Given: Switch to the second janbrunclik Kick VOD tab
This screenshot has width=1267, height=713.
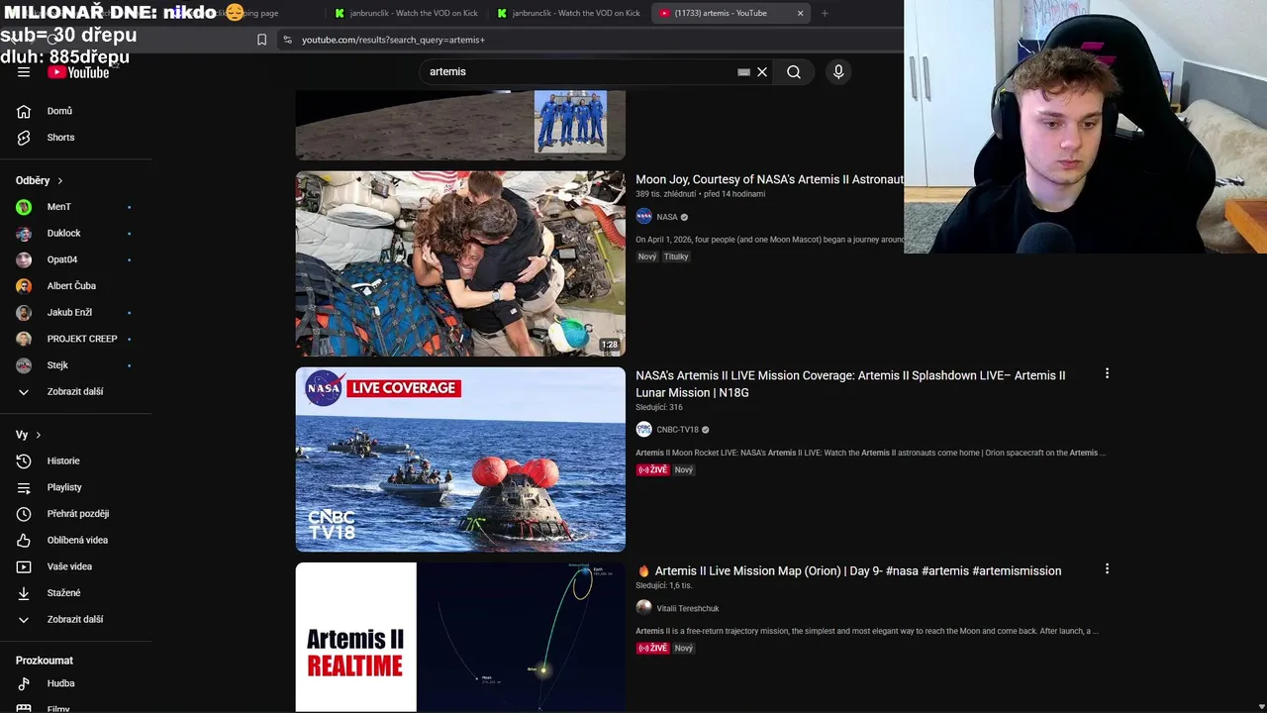Looking at the screenshot, I should 569,13.
